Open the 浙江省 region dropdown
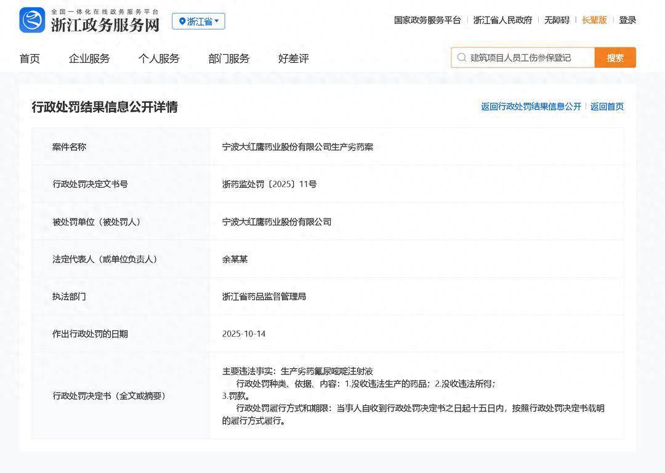 click(198, 22)
